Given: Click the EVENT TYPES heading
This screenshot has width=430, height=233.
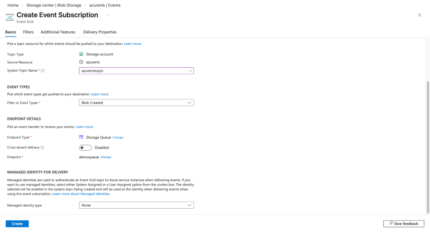Looking at the screenshot, I should tap(18, 87).
